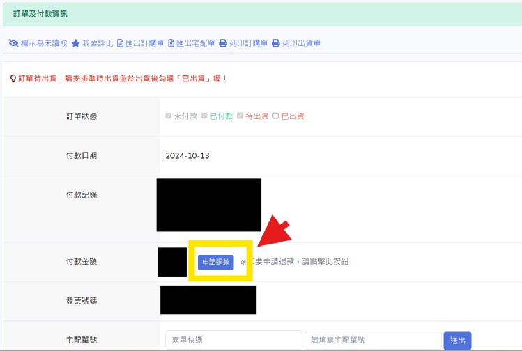Click the crossed-eye icon for 標示為未讀取

pyautogui.click(x=13, y=43)
